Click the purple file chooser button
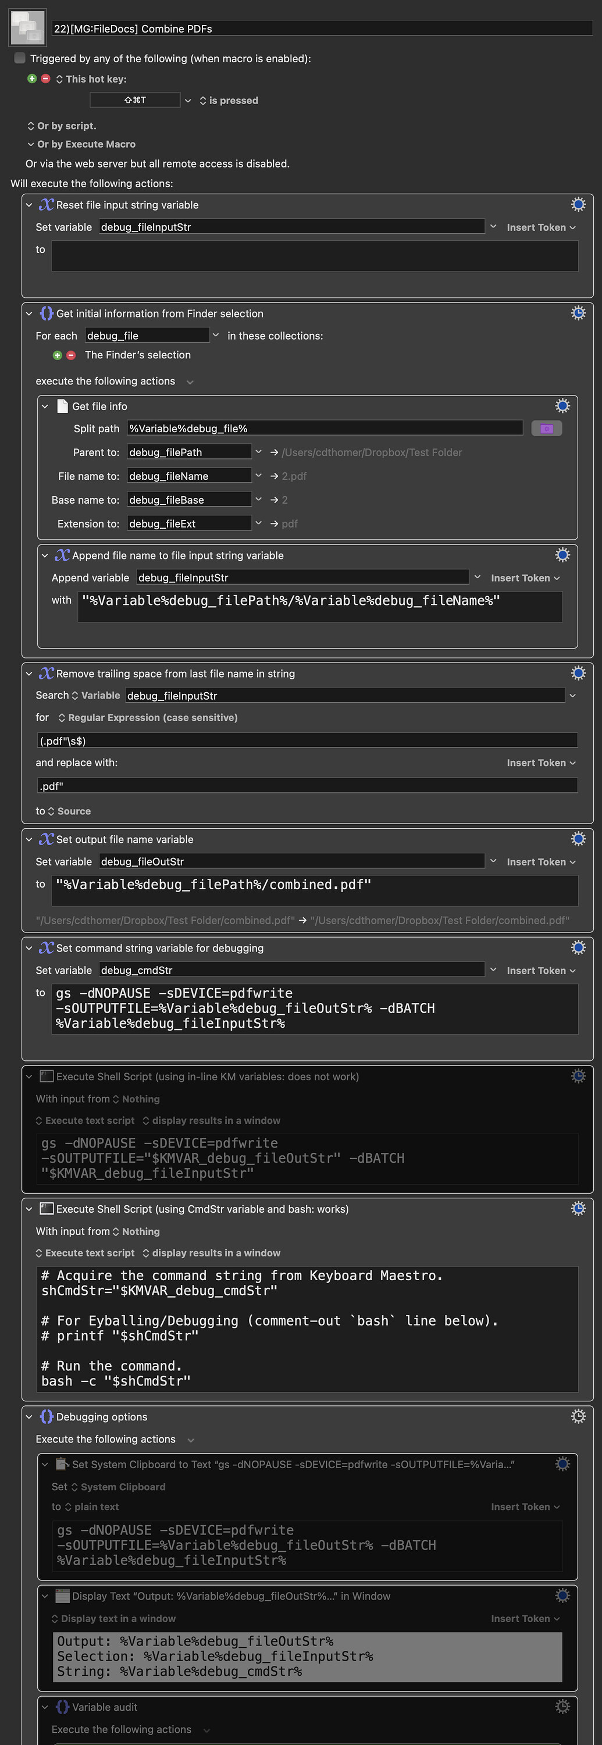This screenshot has height=1745, width=602. coord(547,429)
